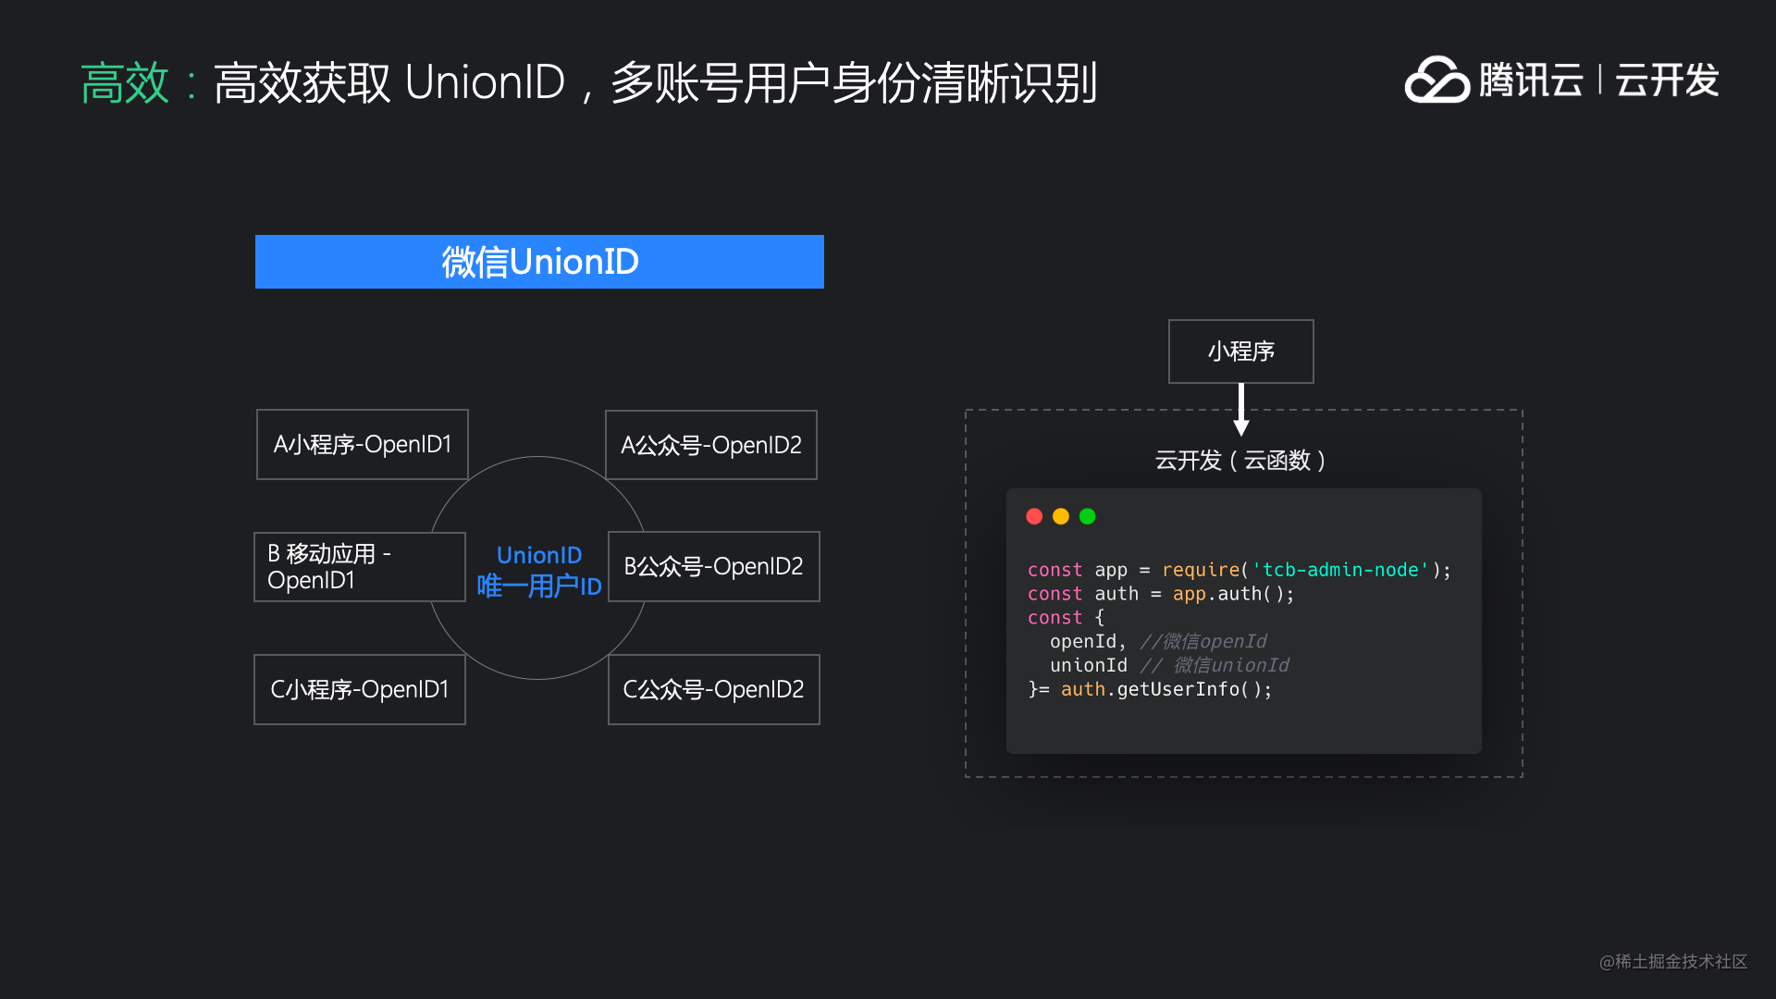The height and width of the screenshot is (999, 1776).
Task: Click the 微信UnionID blue banner
Action: 539,262
